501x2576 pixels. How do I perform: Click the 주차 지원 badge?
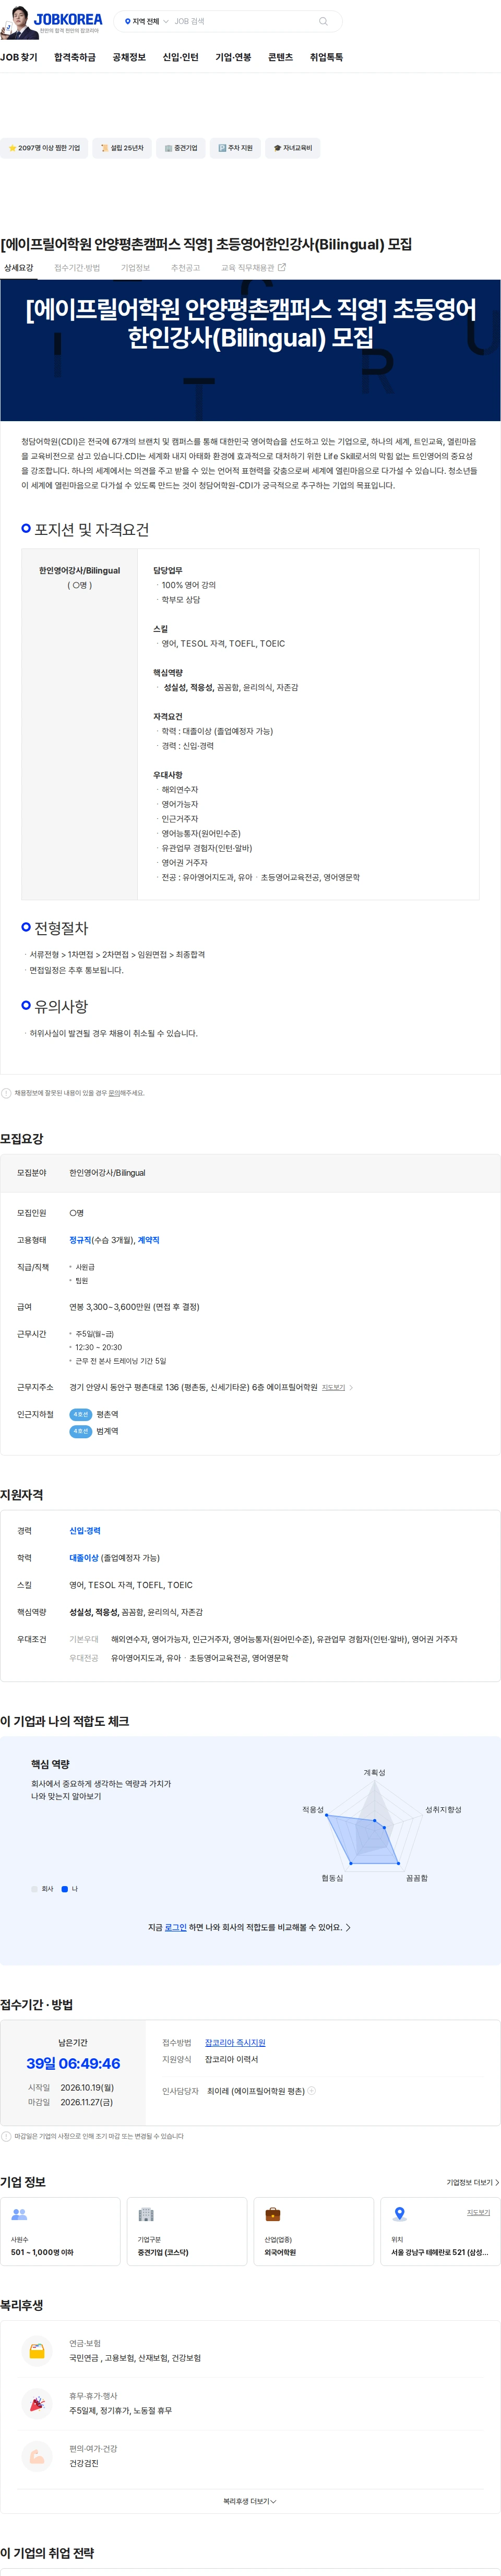235,148
